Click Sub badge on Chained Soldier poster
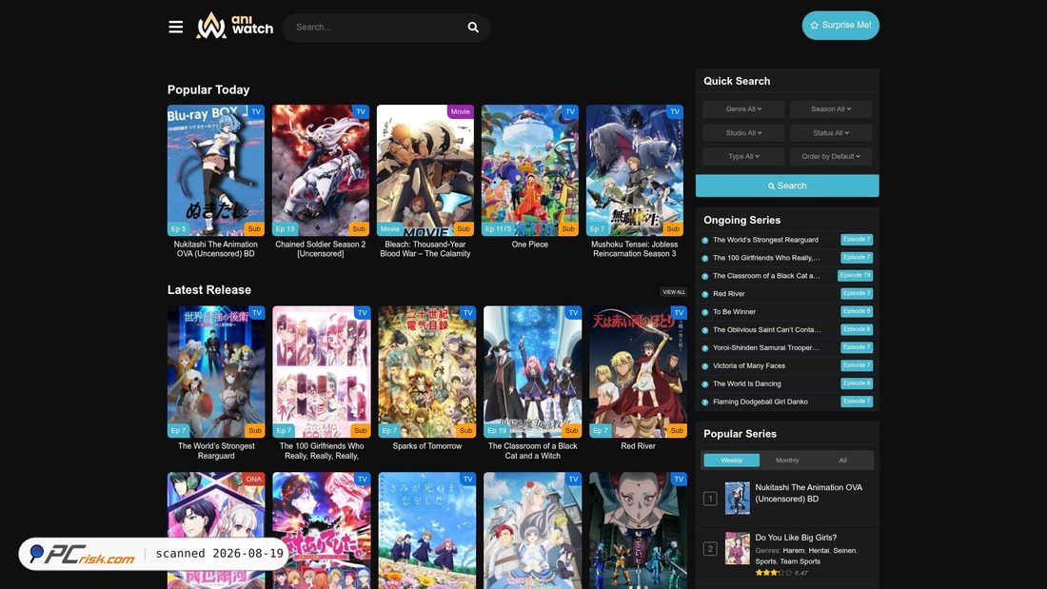Viewport: 1047px width, 589px height. 359,229
